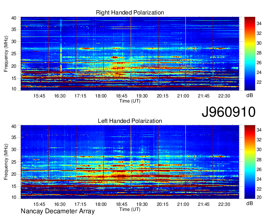266x216 pixels.
Task: Choose 35 MHz frequency tick of Left Handed plot
Action: click(x=14, y=137)
